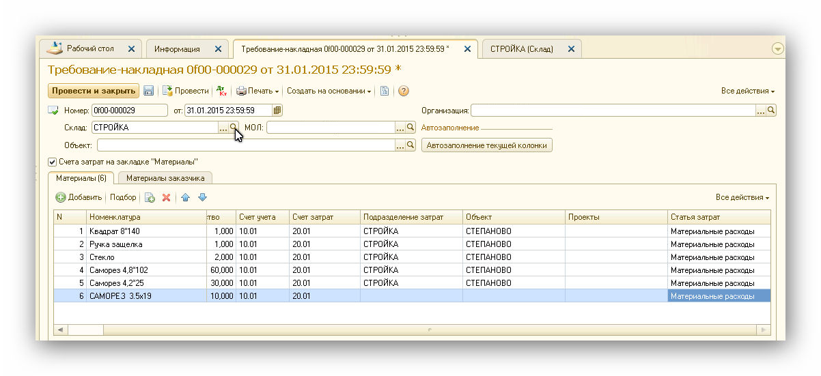
Task: Click the Организация select (…) button
Action: [x=760, y=110]
